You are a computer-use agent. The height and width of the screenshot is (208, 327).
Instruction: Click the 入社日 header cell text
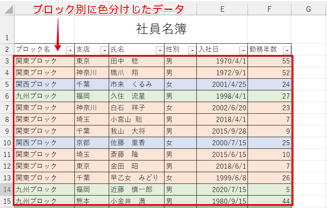(208, 49)
